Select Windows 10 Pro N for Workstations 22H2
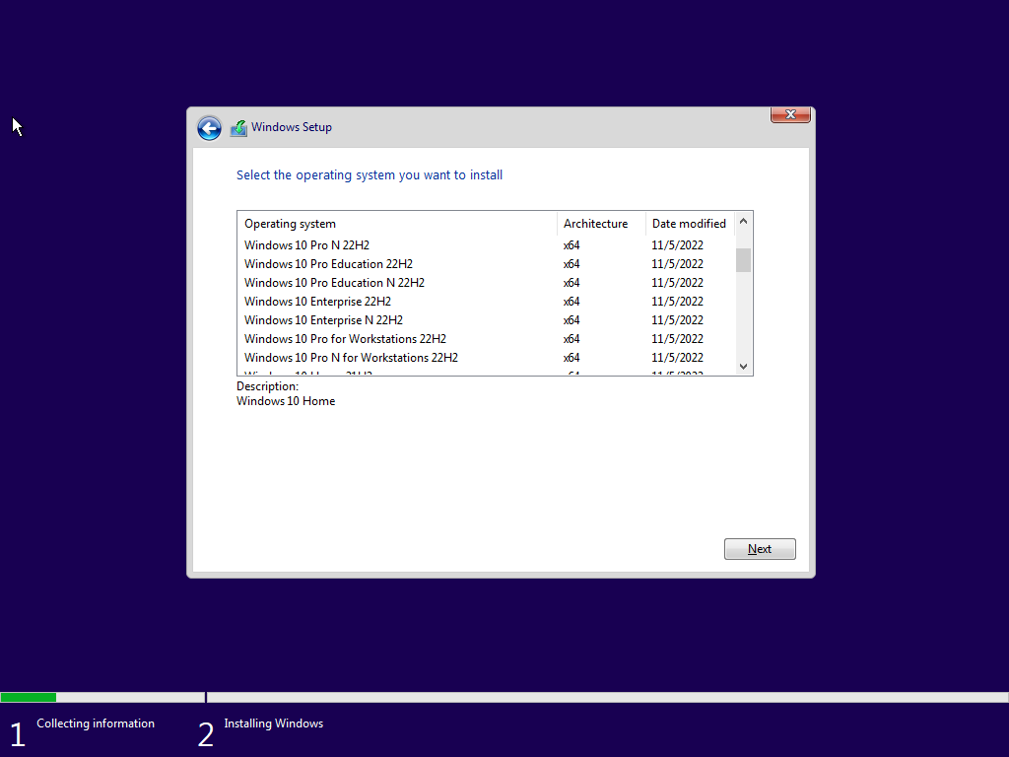Image resolution: width=1009 pixels, height=757 pixels. [486, 357]
